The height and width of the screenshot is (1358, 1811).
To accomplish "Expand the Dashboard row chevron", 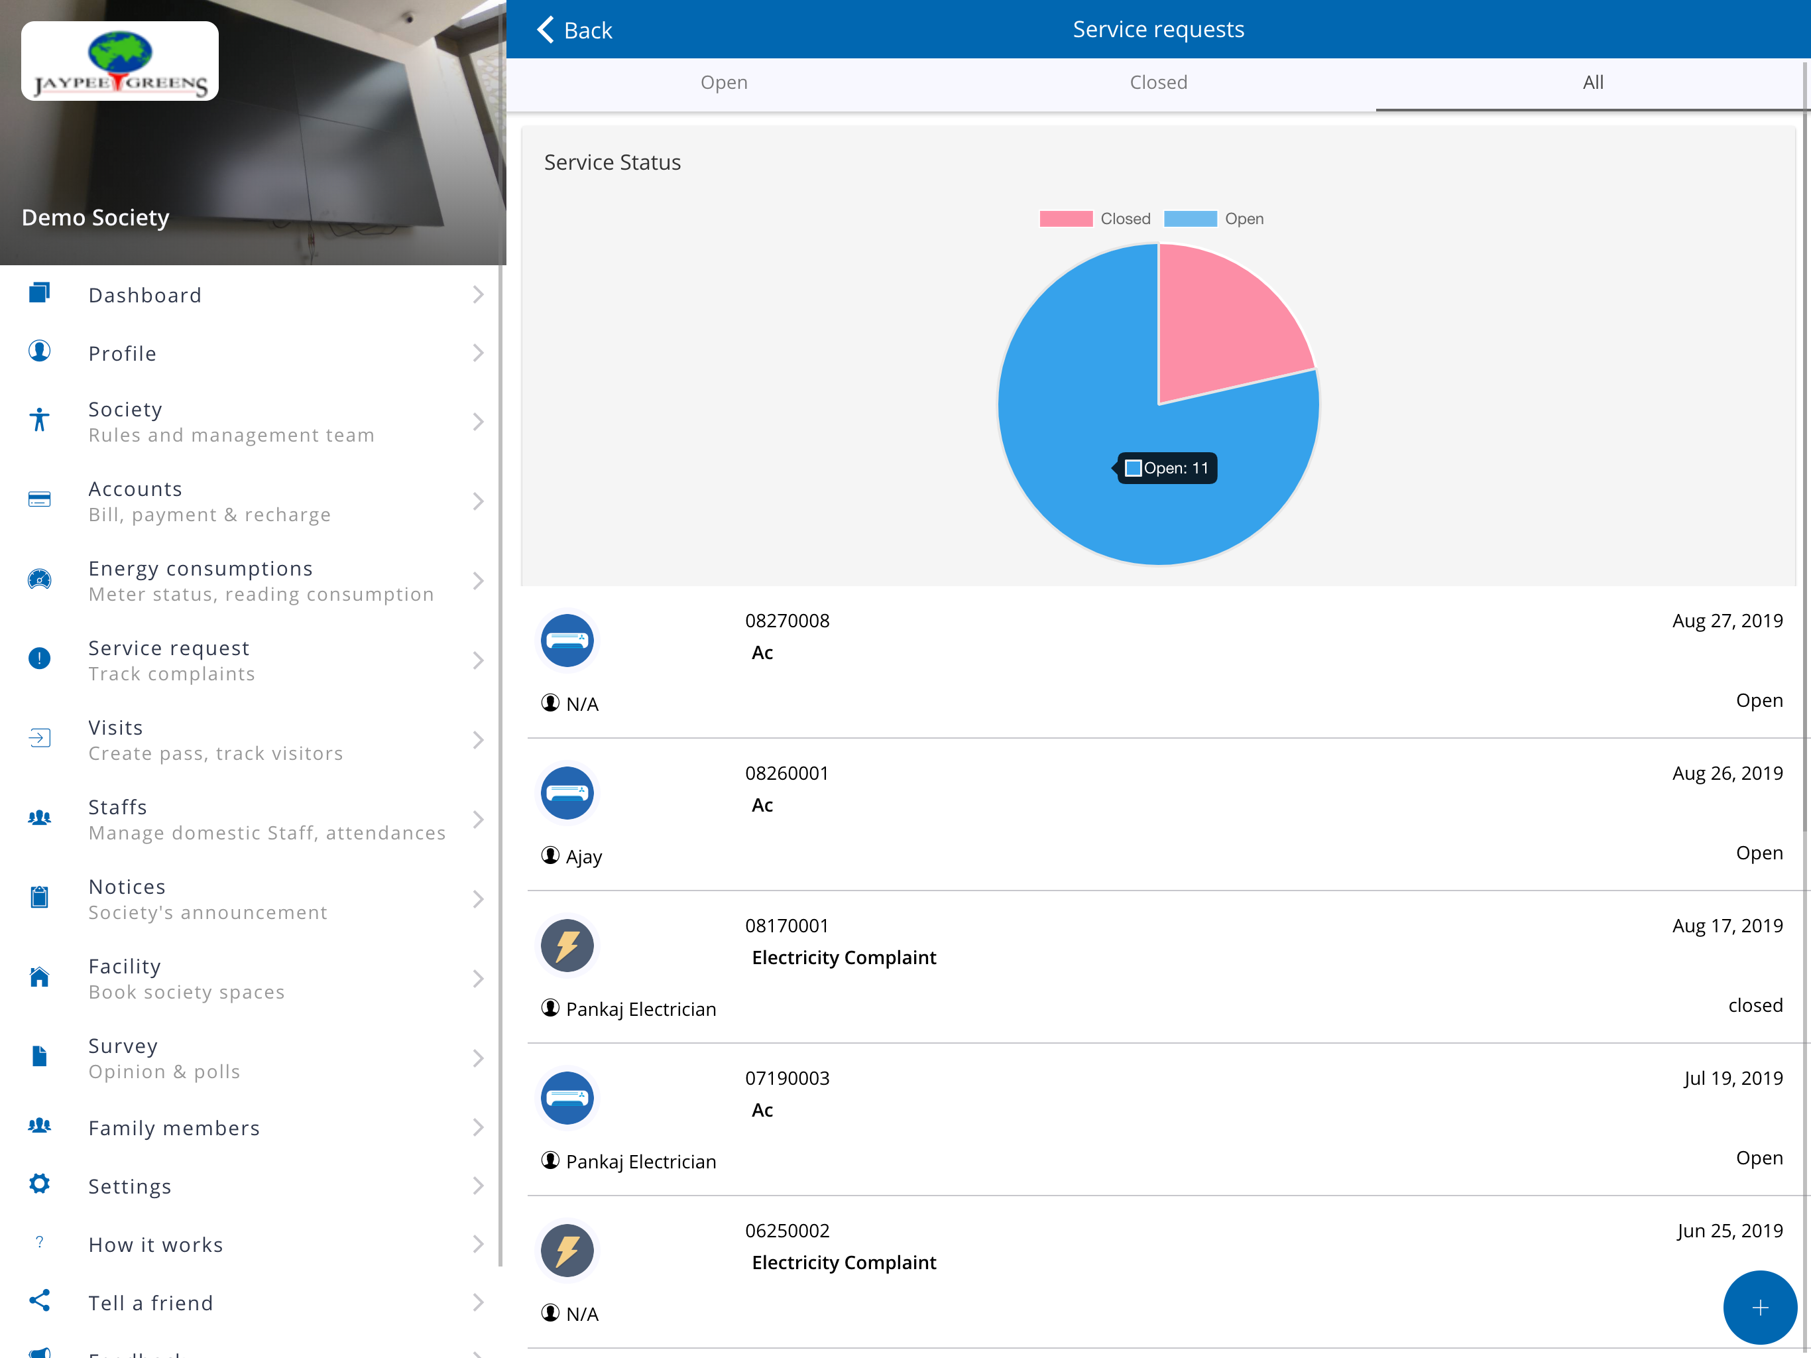I will point(478,295).
